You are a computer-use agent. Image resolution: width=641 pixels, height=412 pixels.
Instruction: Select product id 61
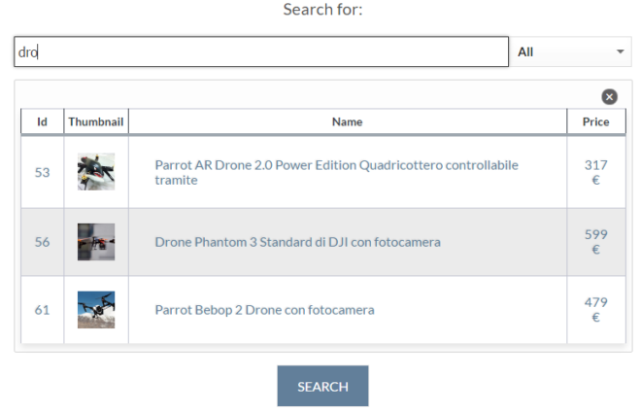(42, 310)
